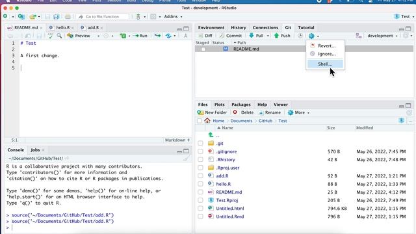
Task: Click the project directory icon in Files pane
Action: pyautogui.click(x=402, y=121)
